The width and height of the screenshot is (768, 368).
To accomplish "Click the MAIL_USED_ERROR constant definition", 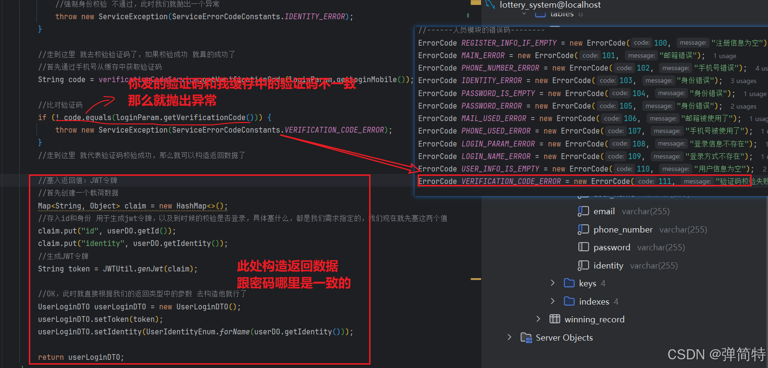I will point(494,119).
